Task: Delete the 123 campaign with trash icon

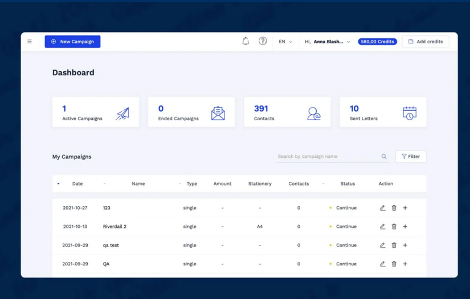Action: [x=394, y=208]
